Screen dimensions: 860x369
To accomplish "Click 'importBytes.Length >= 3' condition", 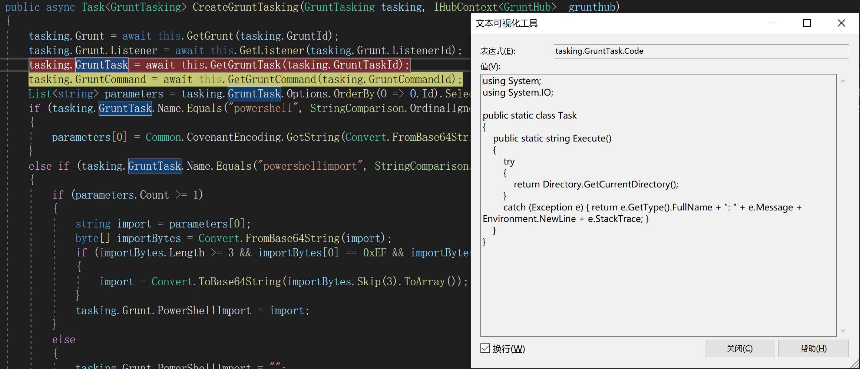I will 166,253.
